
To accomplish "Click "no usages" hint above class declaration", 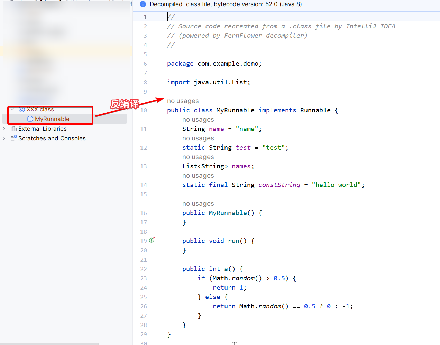I will (183, 101).
